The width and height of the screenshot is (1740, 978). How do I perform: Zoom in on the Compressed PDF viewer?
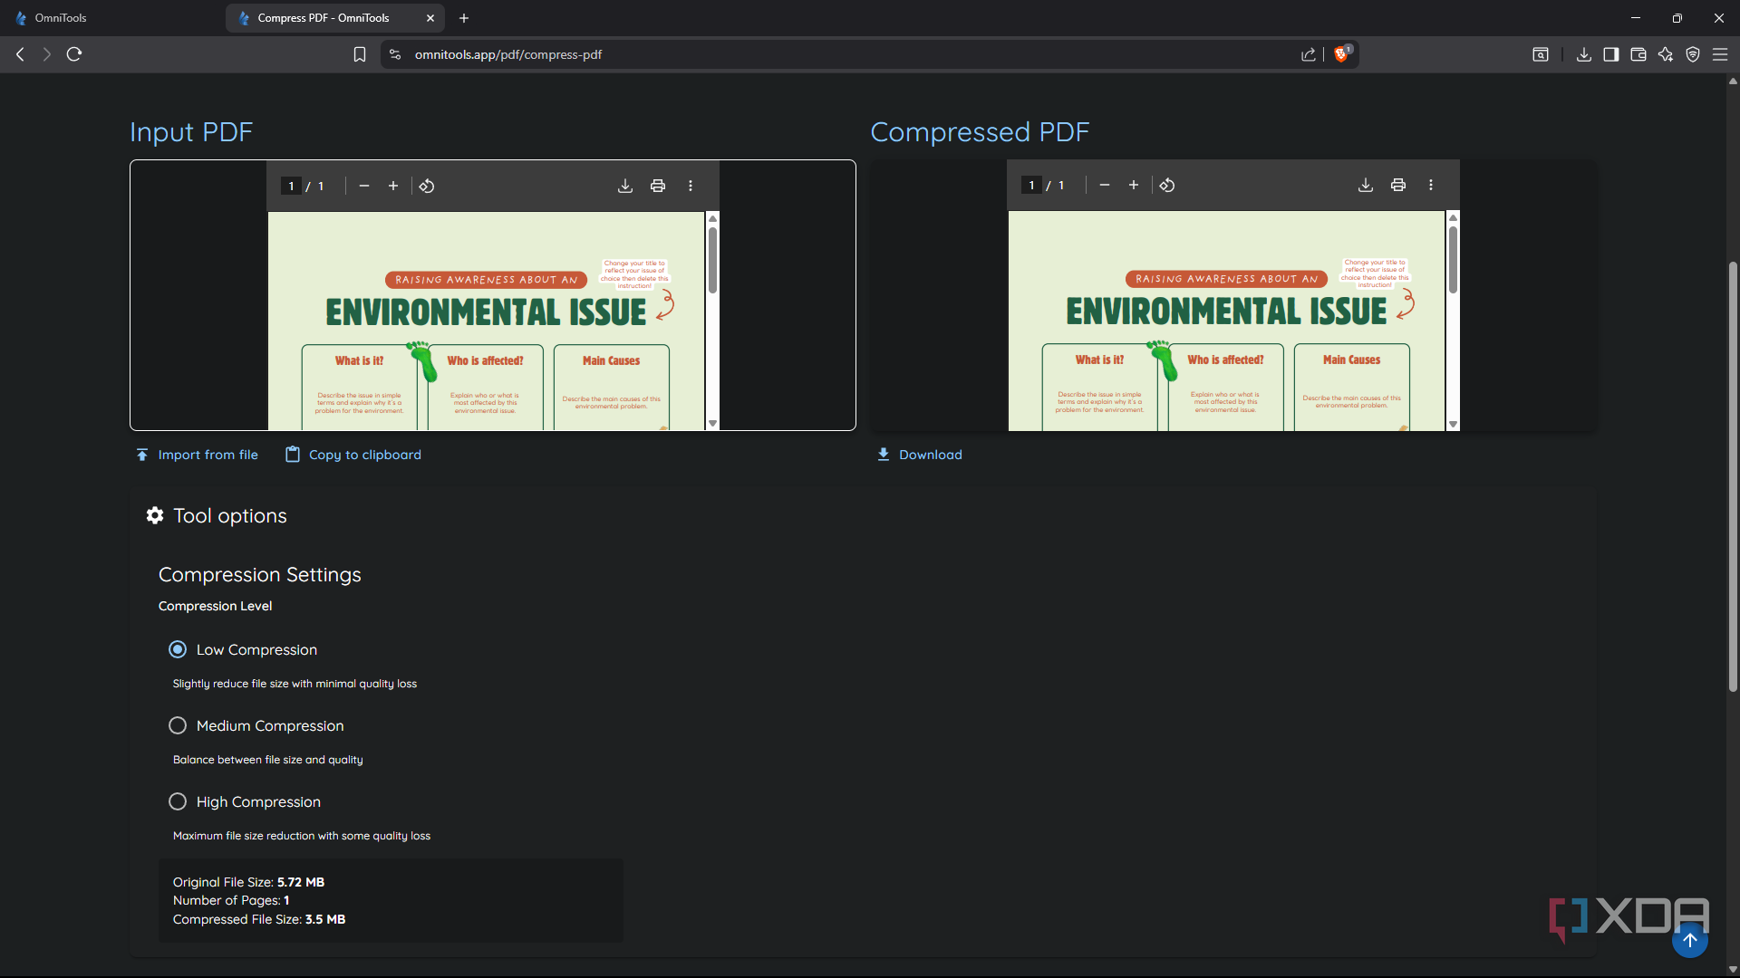(x=1134, y=185)
